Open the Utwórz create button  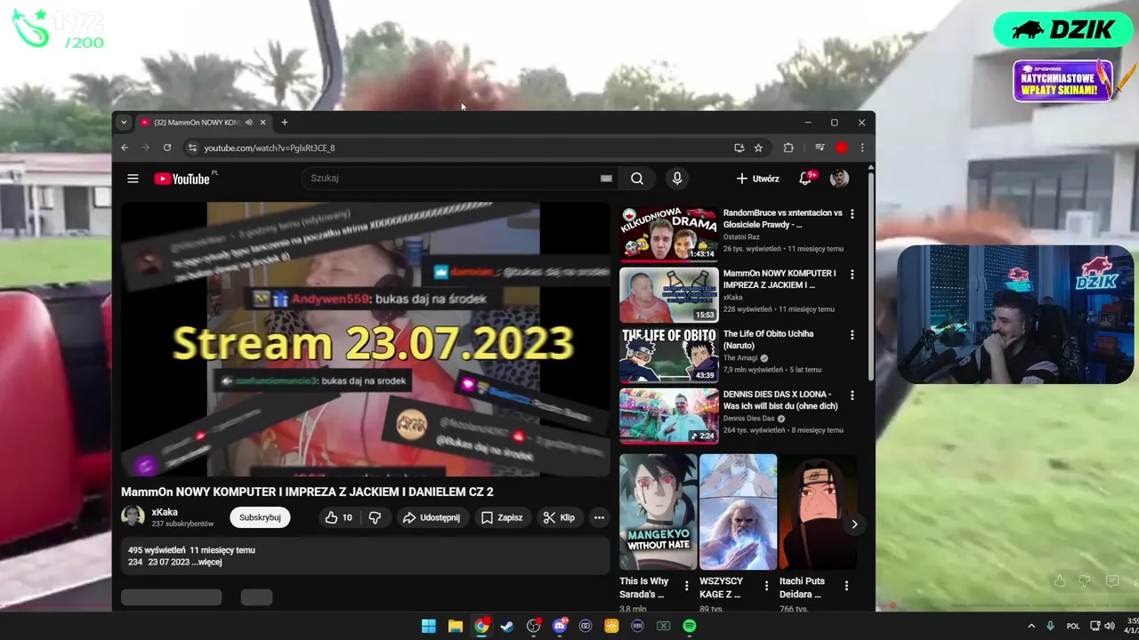click(757, 179)
